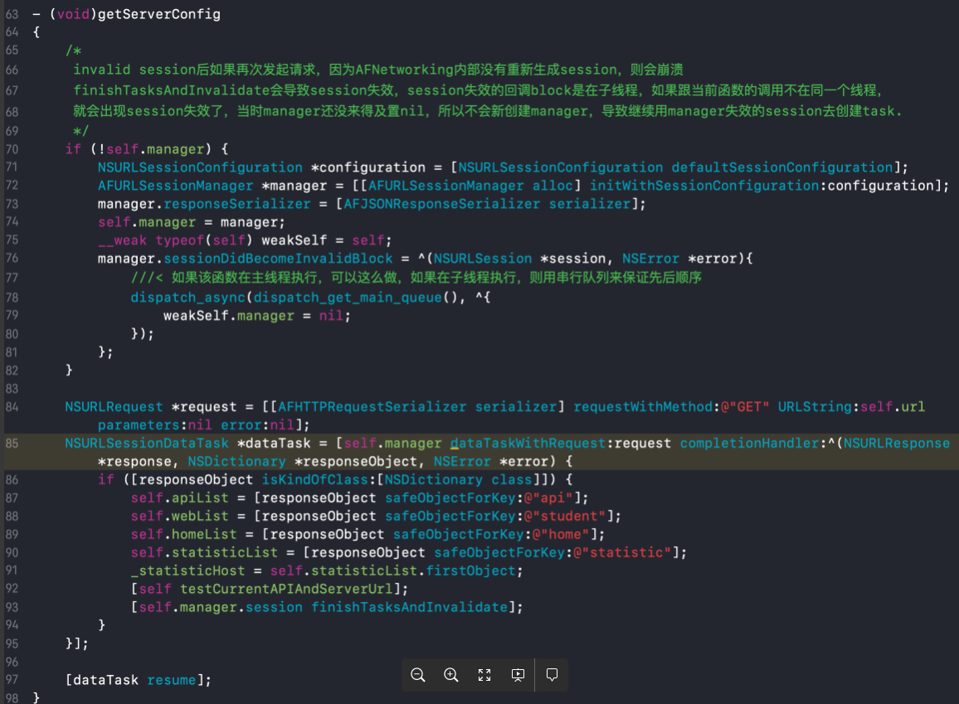Click isKindOfClass on line 86
Viewport: 959px width, 704px height.
(315, 480)
